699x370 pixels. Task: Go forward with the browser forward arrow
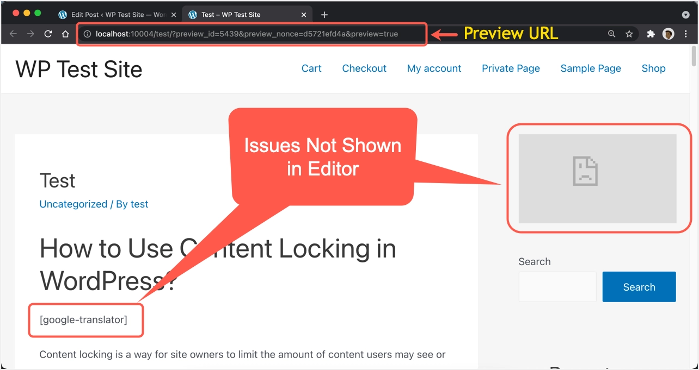pyautogui.click(x=31, y=34)
